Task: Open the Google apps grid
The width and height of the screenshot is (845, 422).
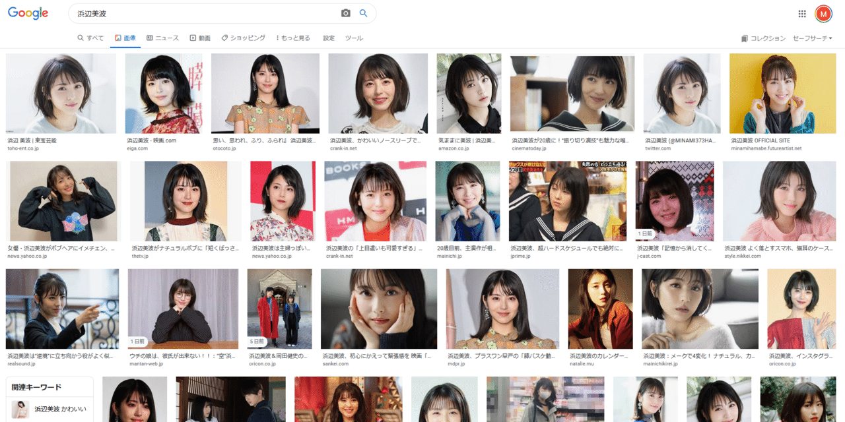Action: tap(802, 13)
